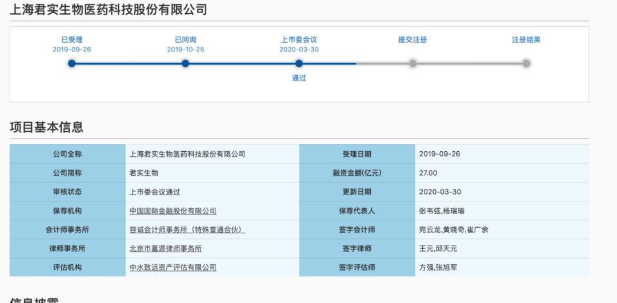
Task: Follow the 北京市嘉源律师事务所 law firm link
Action: (x=166, y=248)
